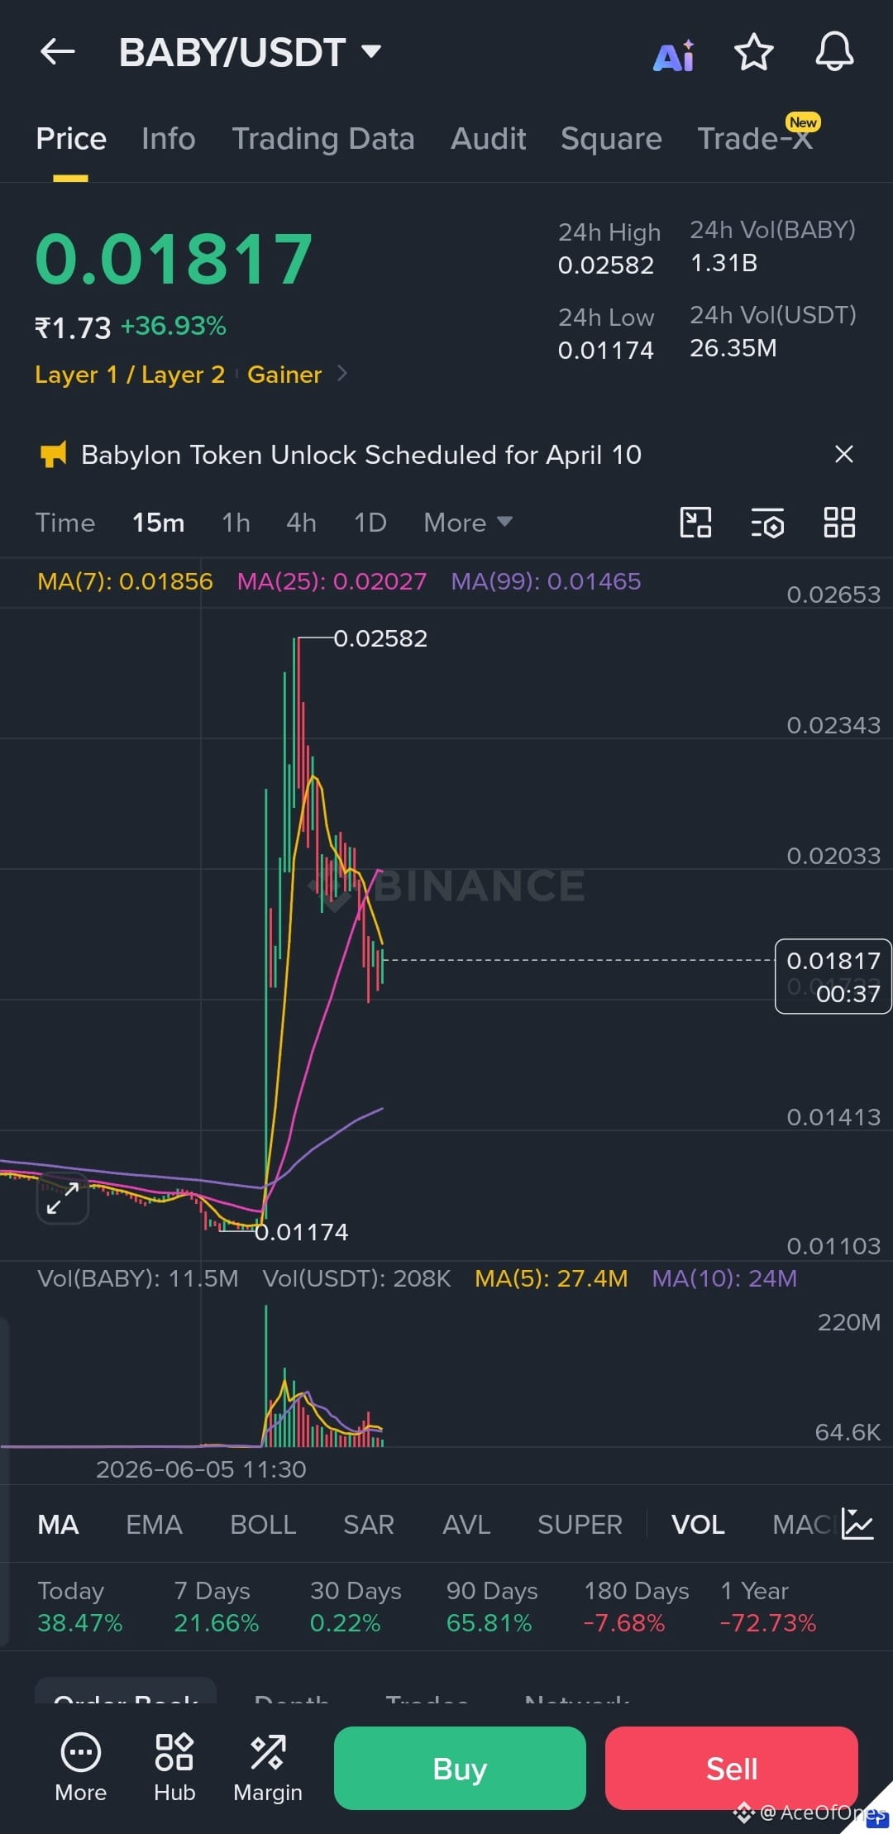Tap the red Sell button
Screen dimensions: 893x1834
731,1768
